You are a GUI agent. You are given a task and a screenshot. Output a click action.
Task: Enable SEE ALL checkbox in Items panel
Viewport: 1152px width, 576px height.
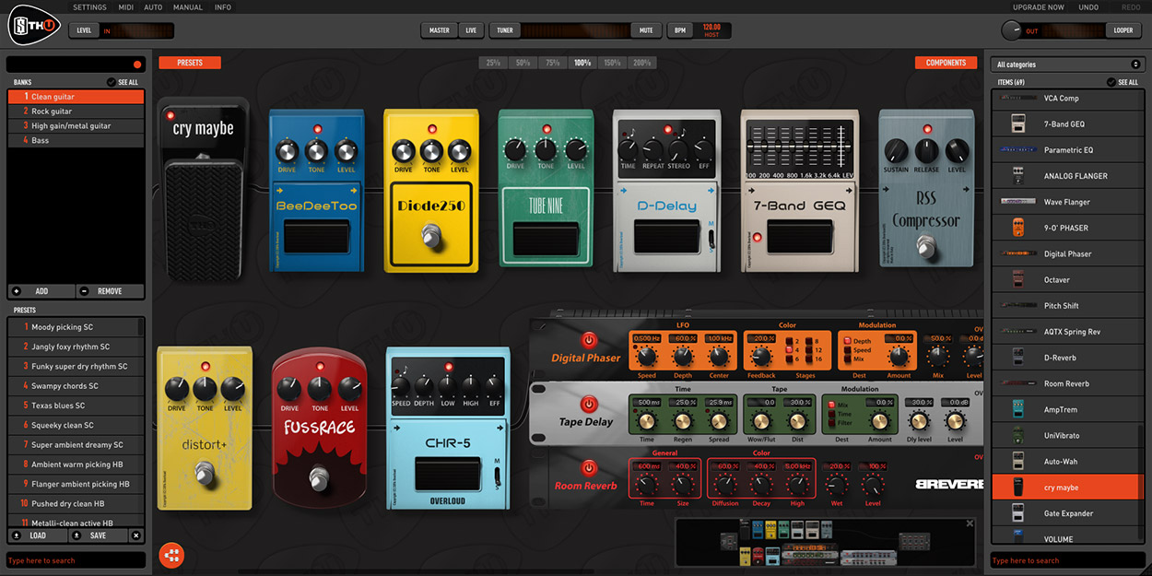click(x=1111, y=82)
